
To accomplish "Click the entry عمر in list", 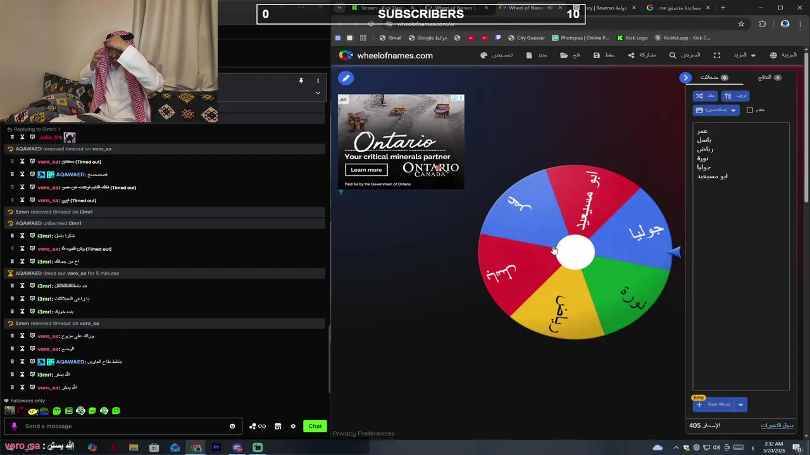I will (702, 131).
